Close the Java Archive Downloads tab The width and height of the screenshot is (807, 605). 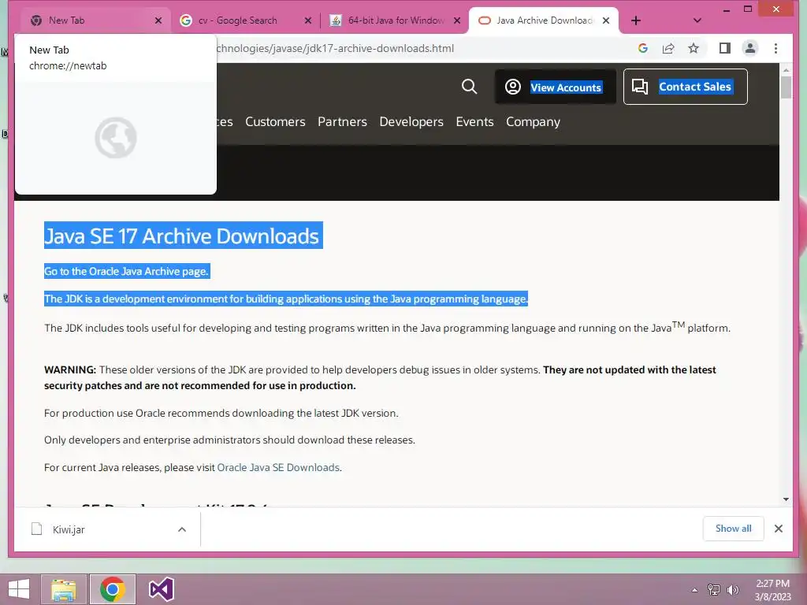(x=606, y=20)
